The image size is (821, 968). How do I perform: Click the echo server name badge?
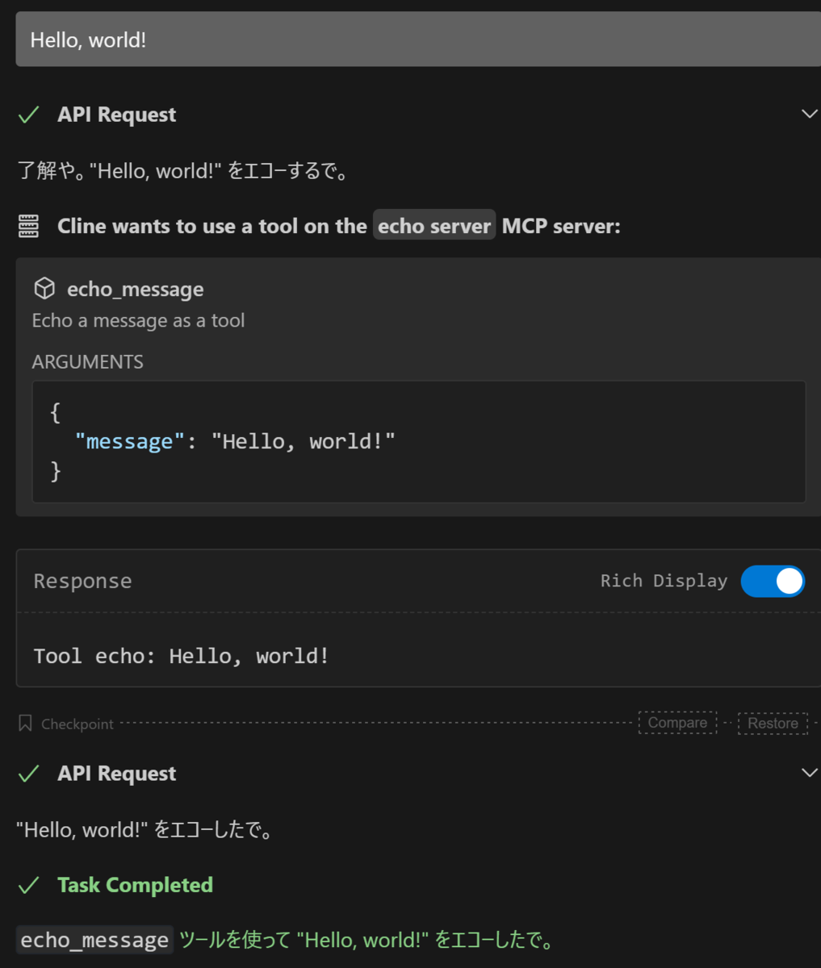coord(434,226)
